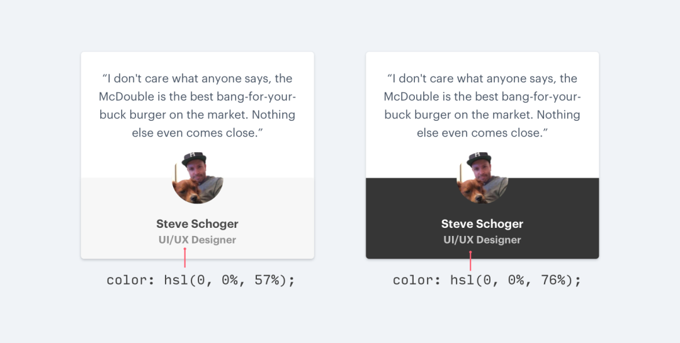This screenshot has width=680, height=343.
Task: Click the red arrow below the dark card
Action: pyautogui.click(x=470, y=261)
